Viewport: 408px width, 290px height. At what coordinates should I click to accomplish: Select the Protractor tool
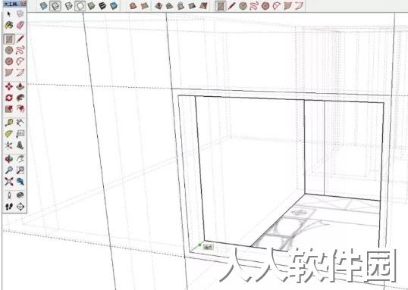(9, 134)
